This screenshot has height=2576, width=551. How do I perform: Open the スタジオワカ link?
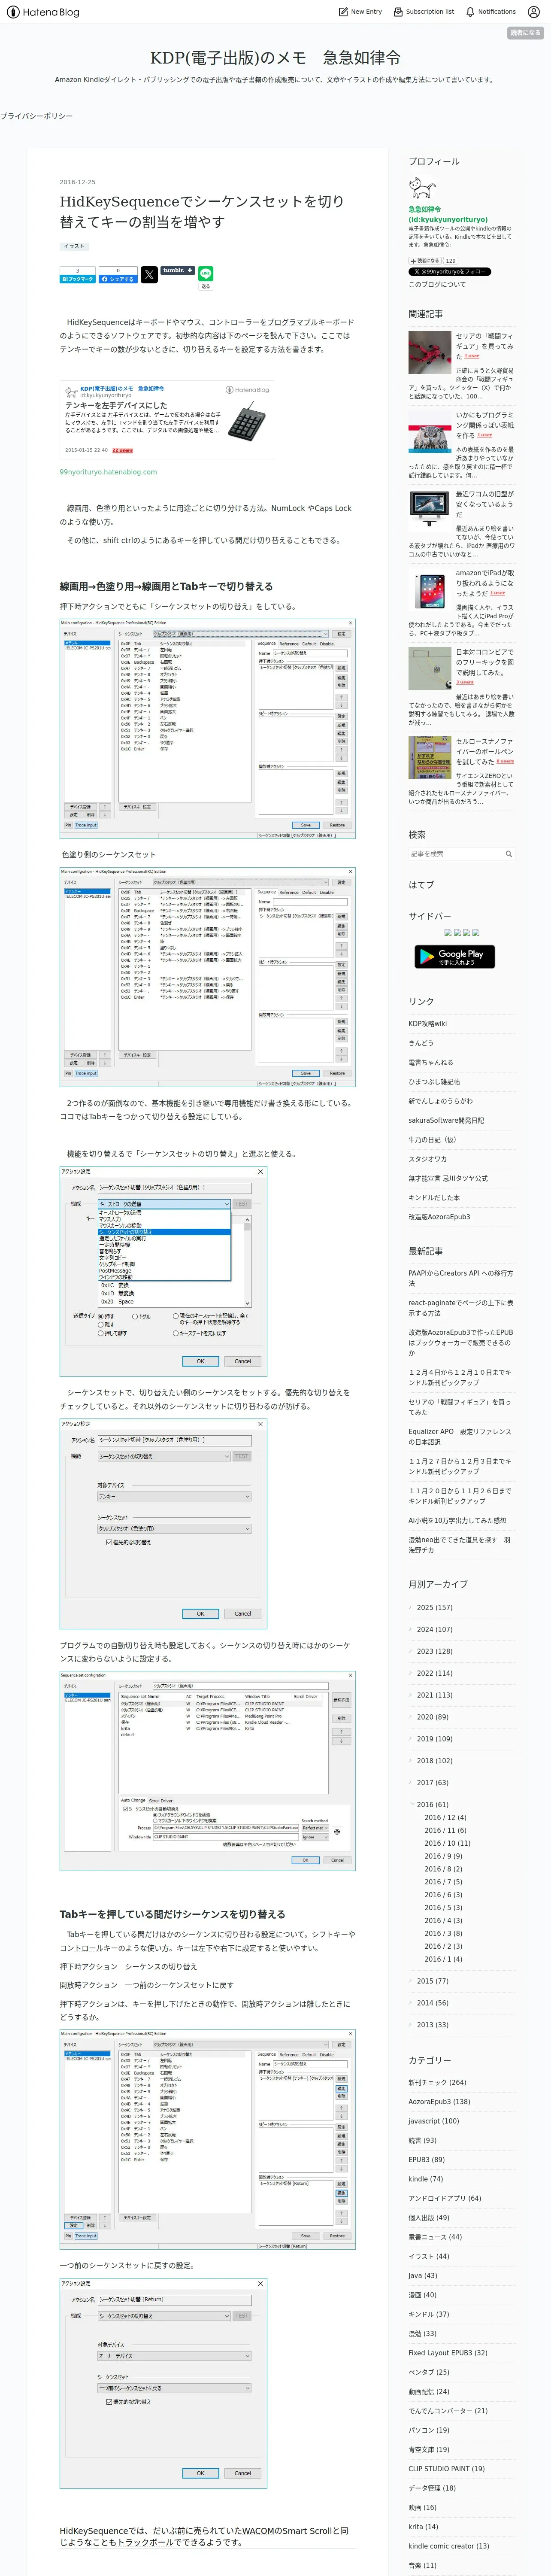pos(428,1159)
